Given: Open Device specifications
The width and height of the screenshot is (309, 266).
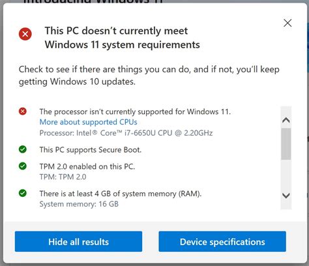Looking at the screenshot, I should pos(222,242).
